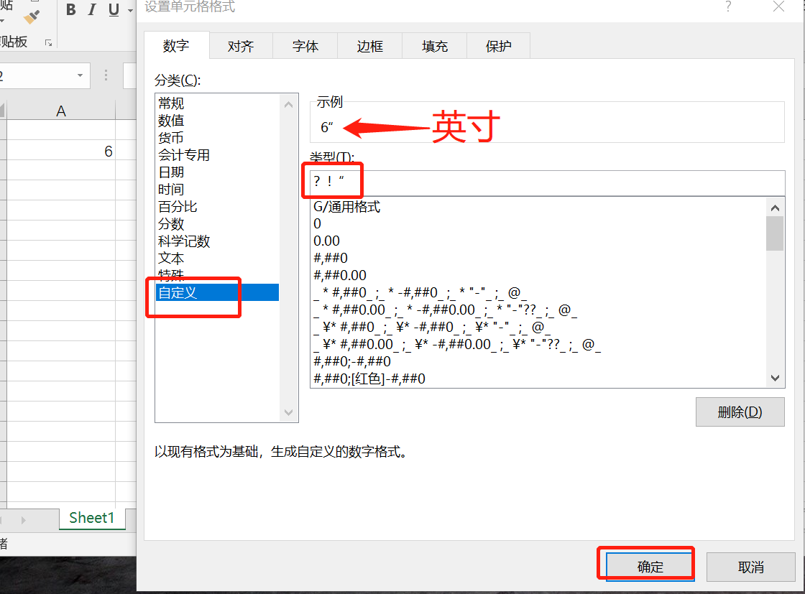The height and width of the screenshot is (594, 805).
Task: Apply bold formatting with the B icon
Action: pyautogui.click(x=70, y=9)
